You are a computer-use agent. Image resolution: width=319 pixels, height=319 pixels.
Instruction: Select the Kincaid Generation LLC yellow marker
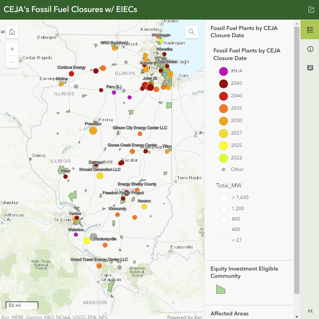click(100, 176)
